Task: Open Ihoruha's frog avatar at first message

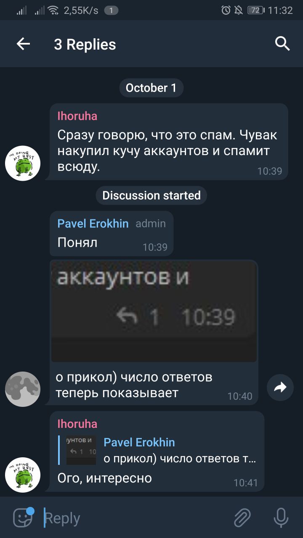Action: coord(23,164)
